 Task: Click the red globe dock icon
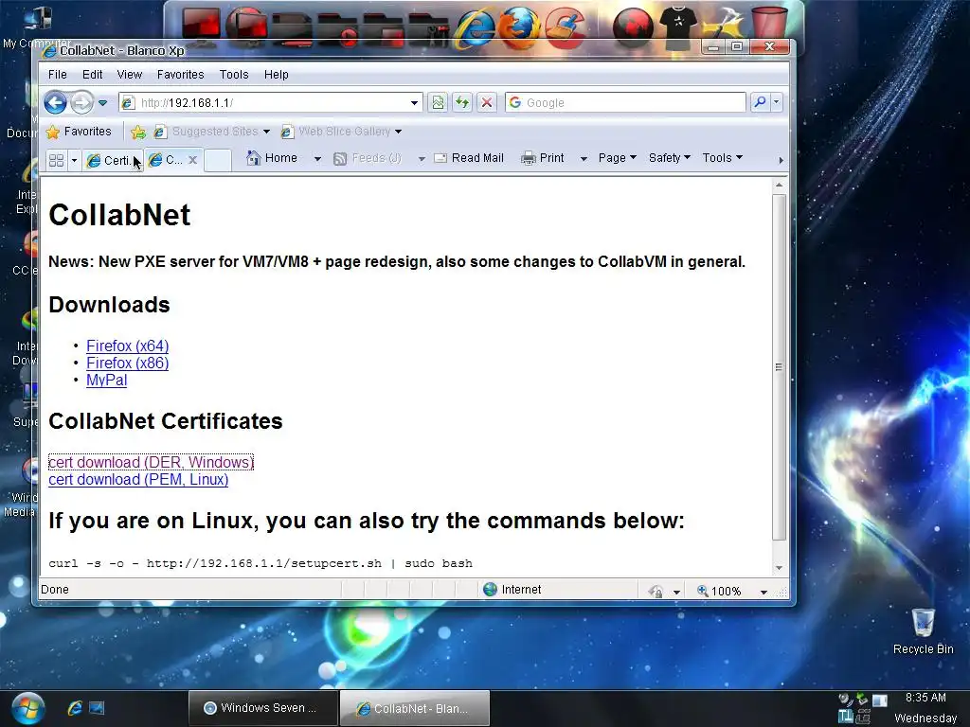[x=633, y=27]
